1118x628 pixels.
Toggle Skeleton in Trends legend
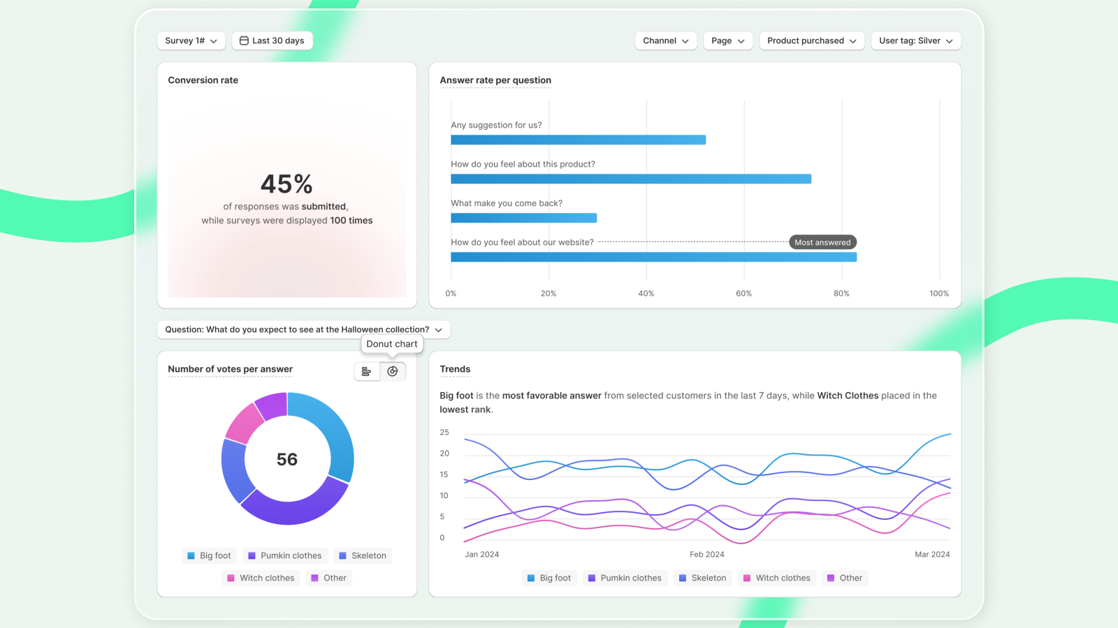702,578
